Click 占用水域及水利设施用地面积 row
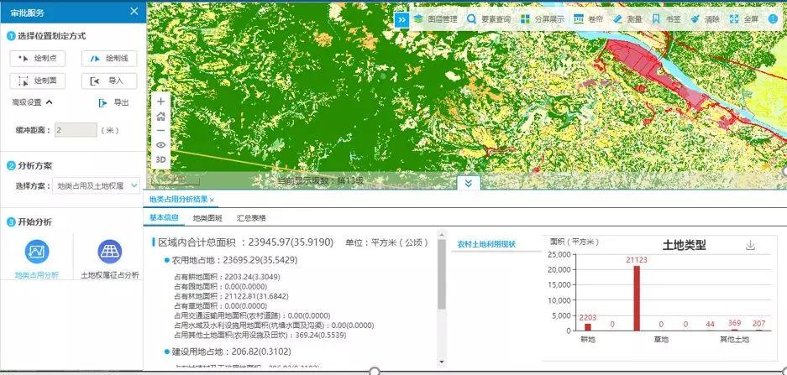Screen dimensions: 787x375 pyautogui.click(x=274, y=326)
